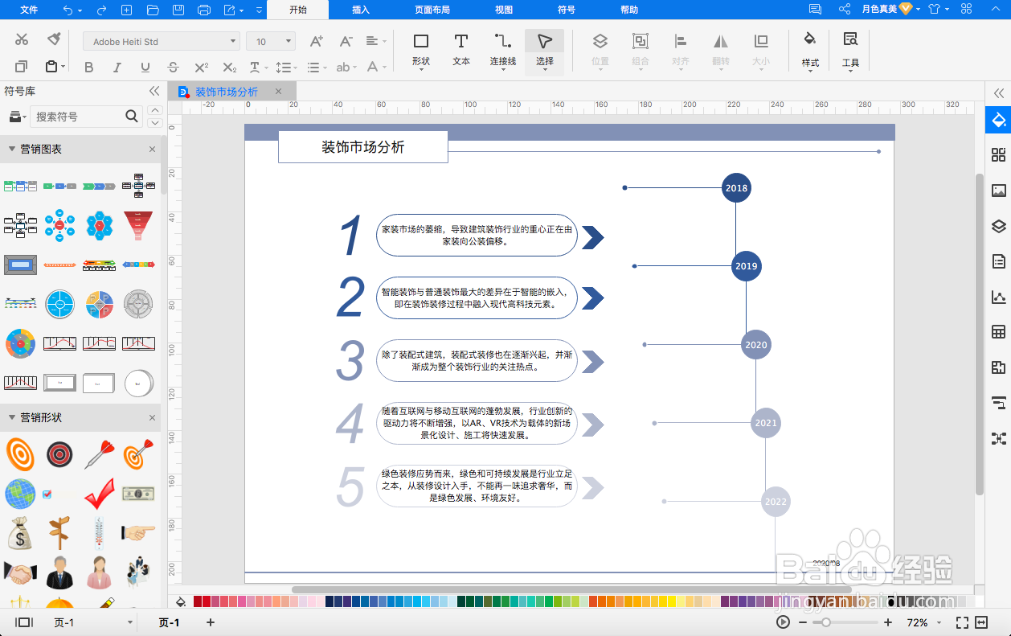Pick the red swatch in color bar
Viewport: 1011px width, 636px height.
pos(207,601)
